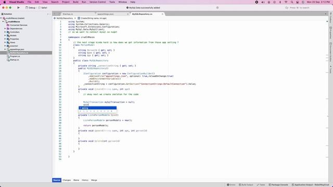Open the Create member breadcrumb dropdown
Screen dimensions: 333x187
tap(92, 18)
